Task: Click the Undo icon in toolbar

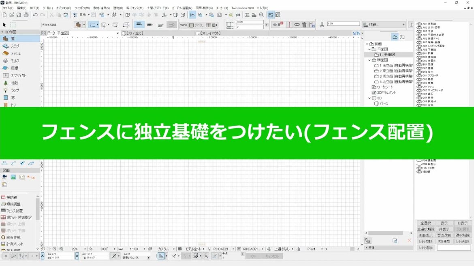Action: [35, 15]
